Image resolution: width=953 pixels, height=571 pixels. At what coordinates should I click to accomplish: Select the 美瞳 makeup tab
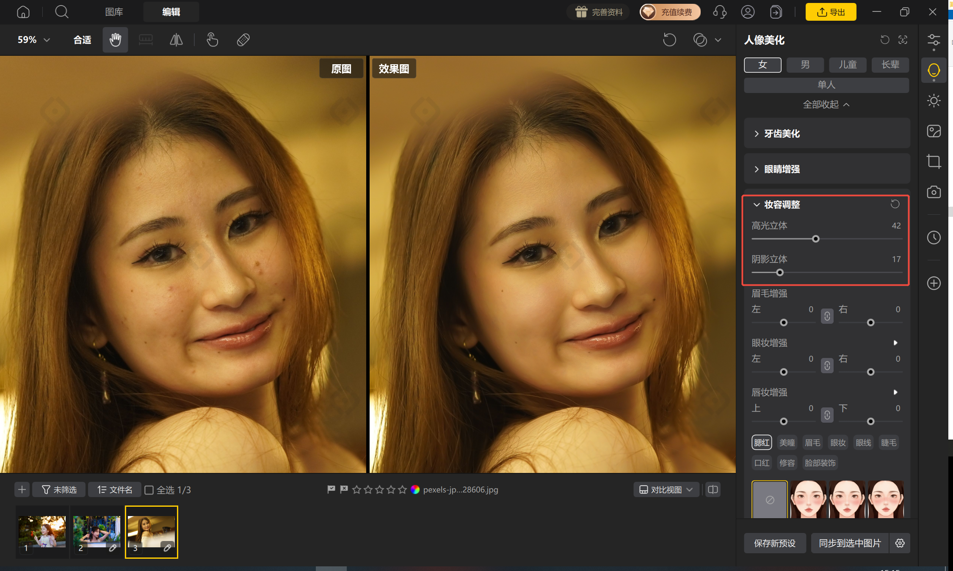pyautogui.click(x=787, y=443)
